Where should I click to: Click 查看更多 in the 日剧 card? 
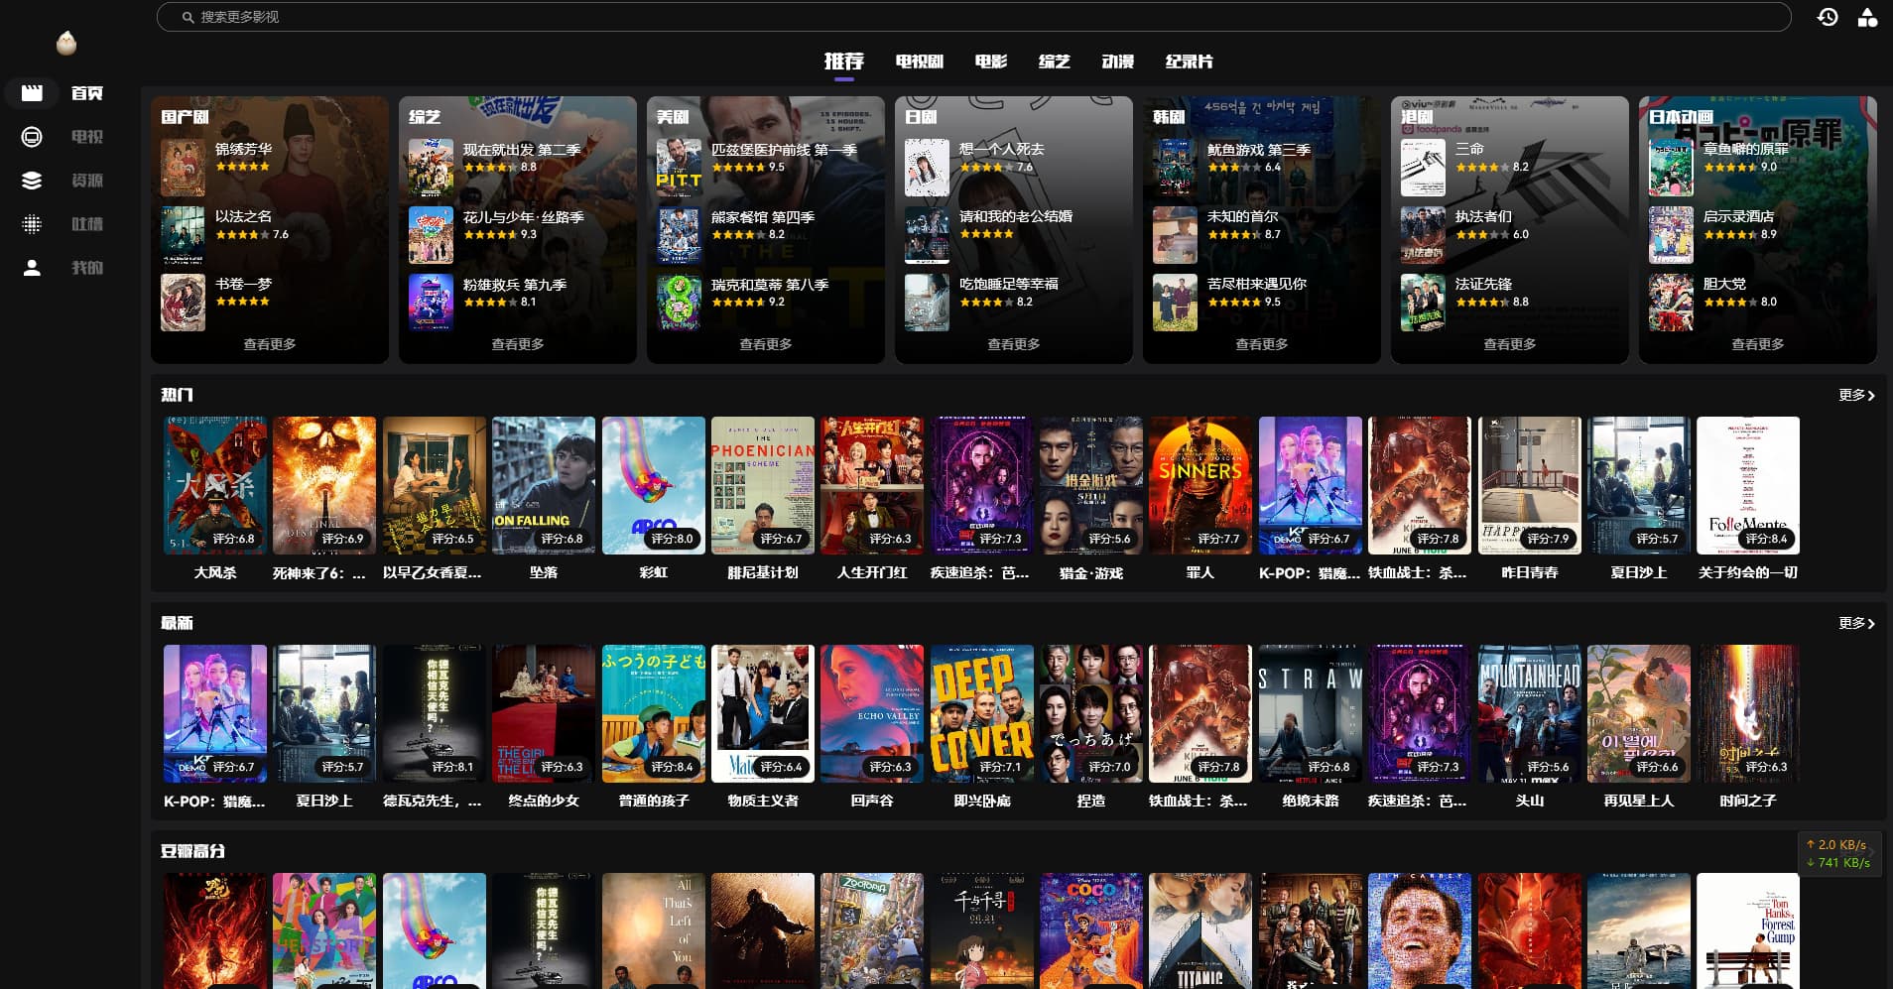click(x=1014, y=344)
